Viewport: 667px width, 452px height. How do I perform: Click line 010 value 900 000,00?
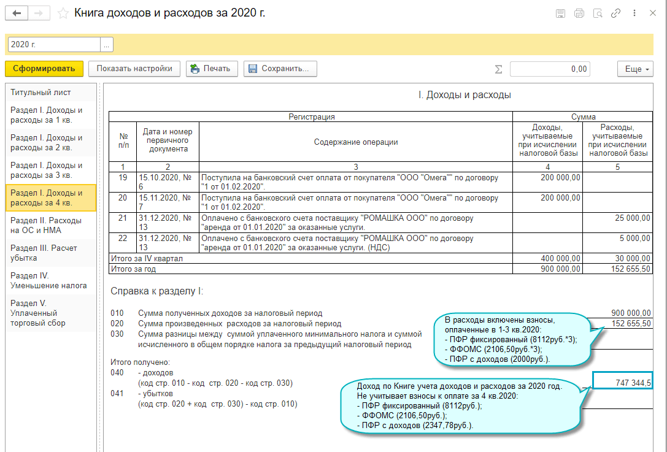631,313
